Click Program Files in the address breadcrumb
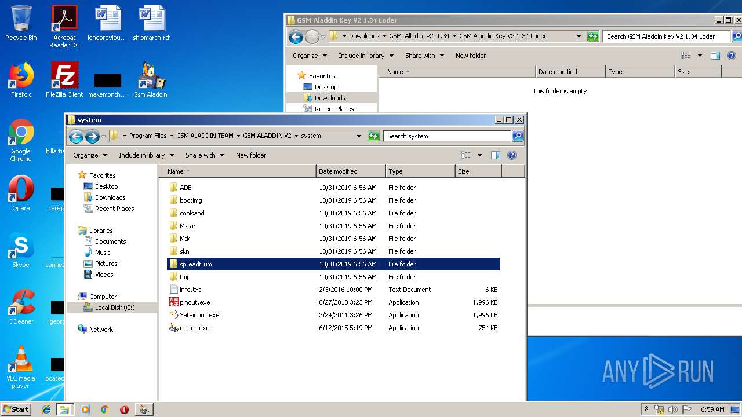This screenshot has width=742, height=417. (148, 136)
